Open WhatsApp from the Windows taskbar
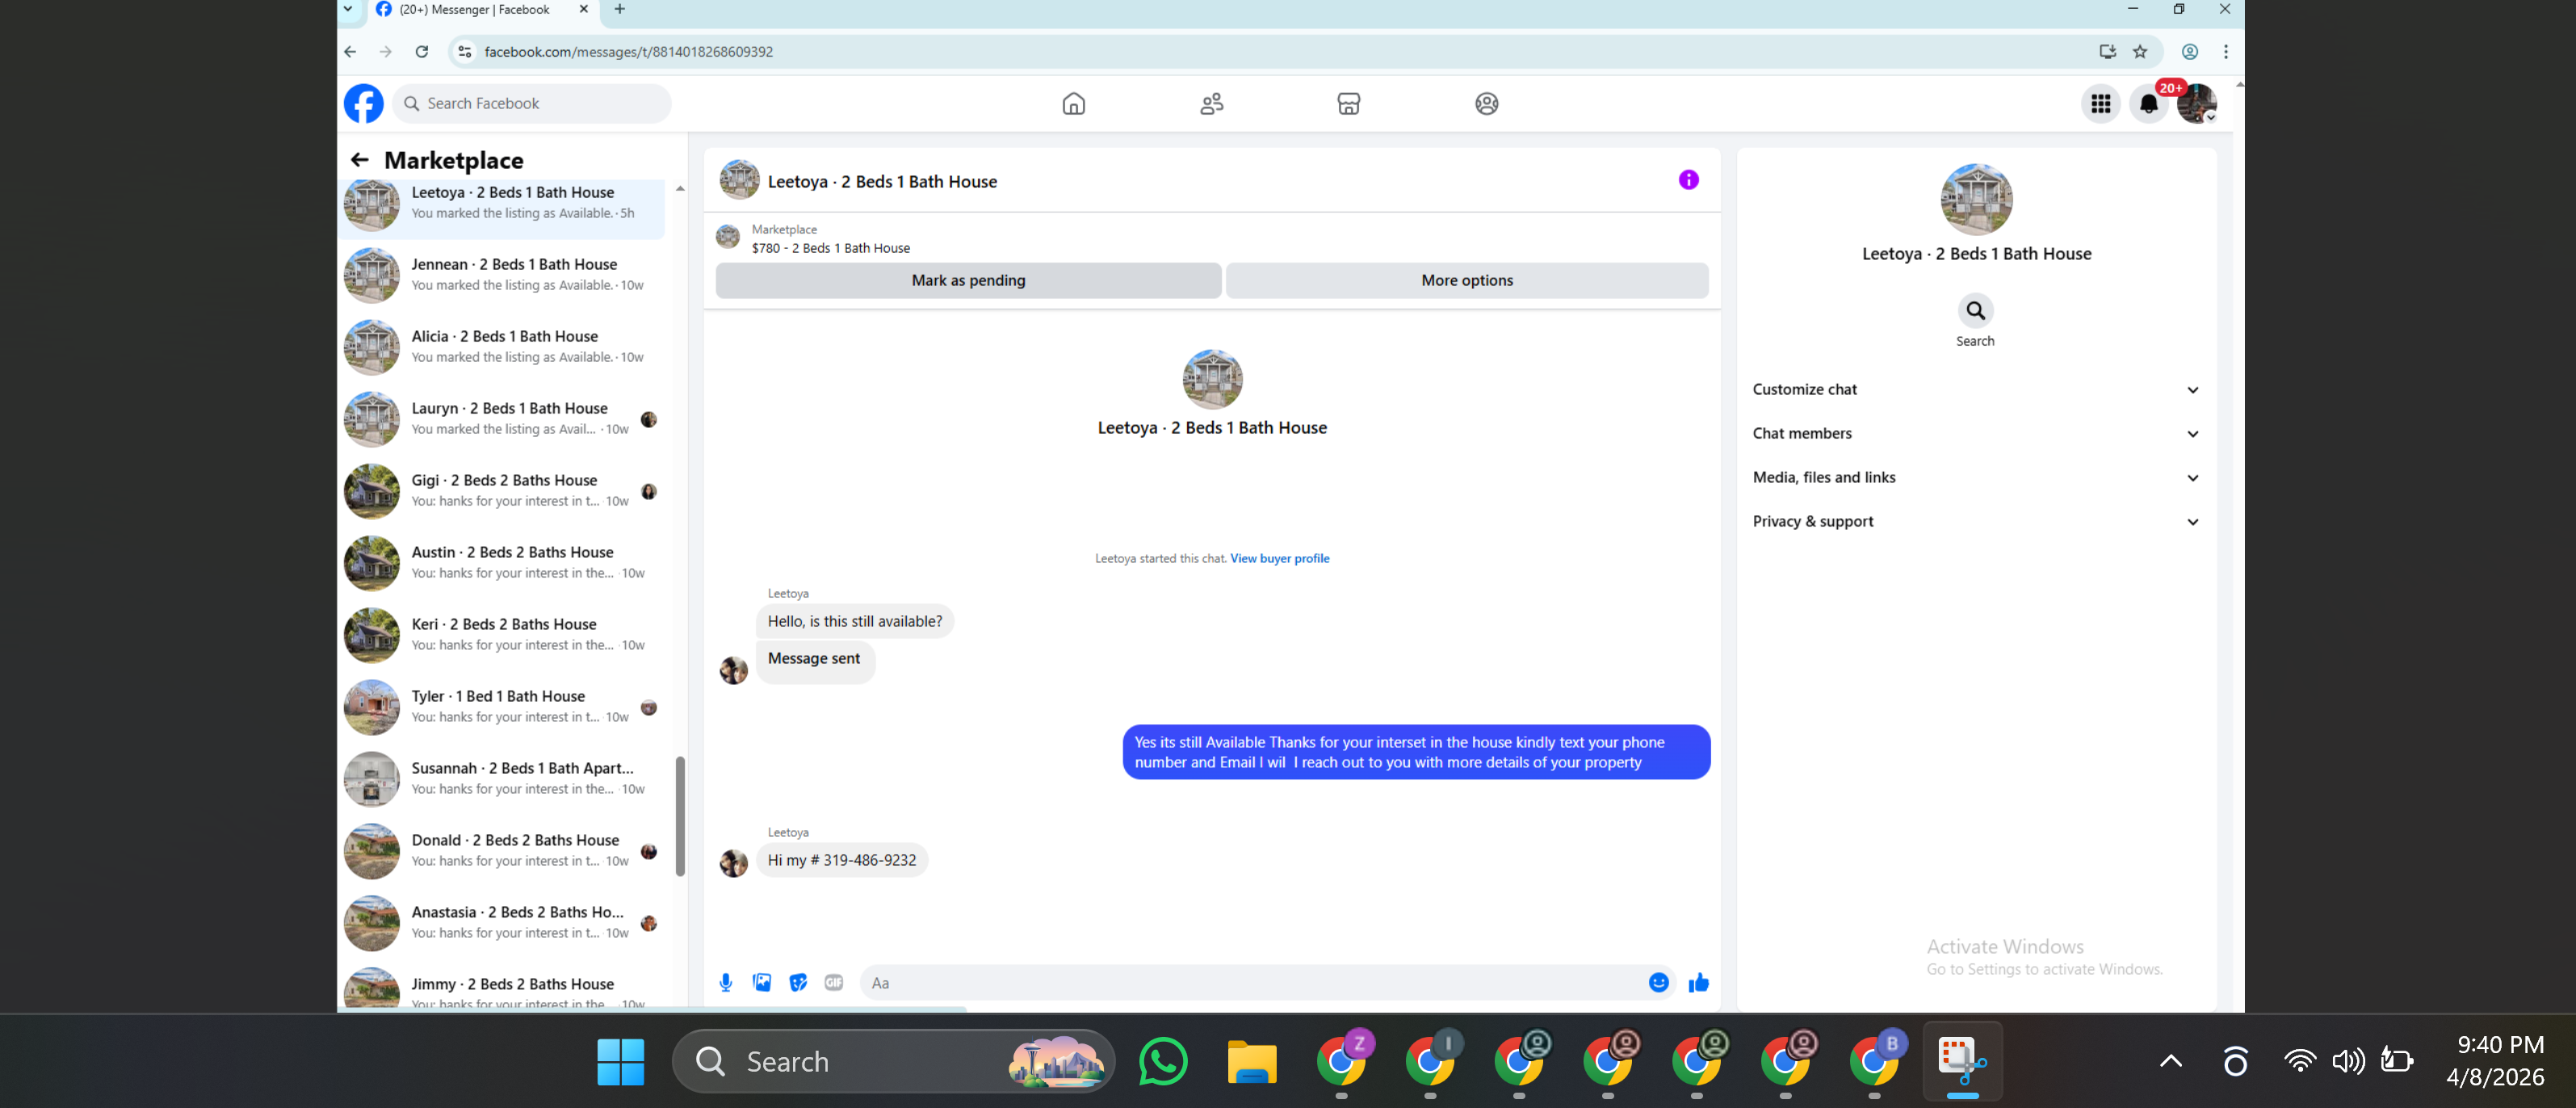The width and height of the screenshot is (2576, 1108). pos(1163,1061)
